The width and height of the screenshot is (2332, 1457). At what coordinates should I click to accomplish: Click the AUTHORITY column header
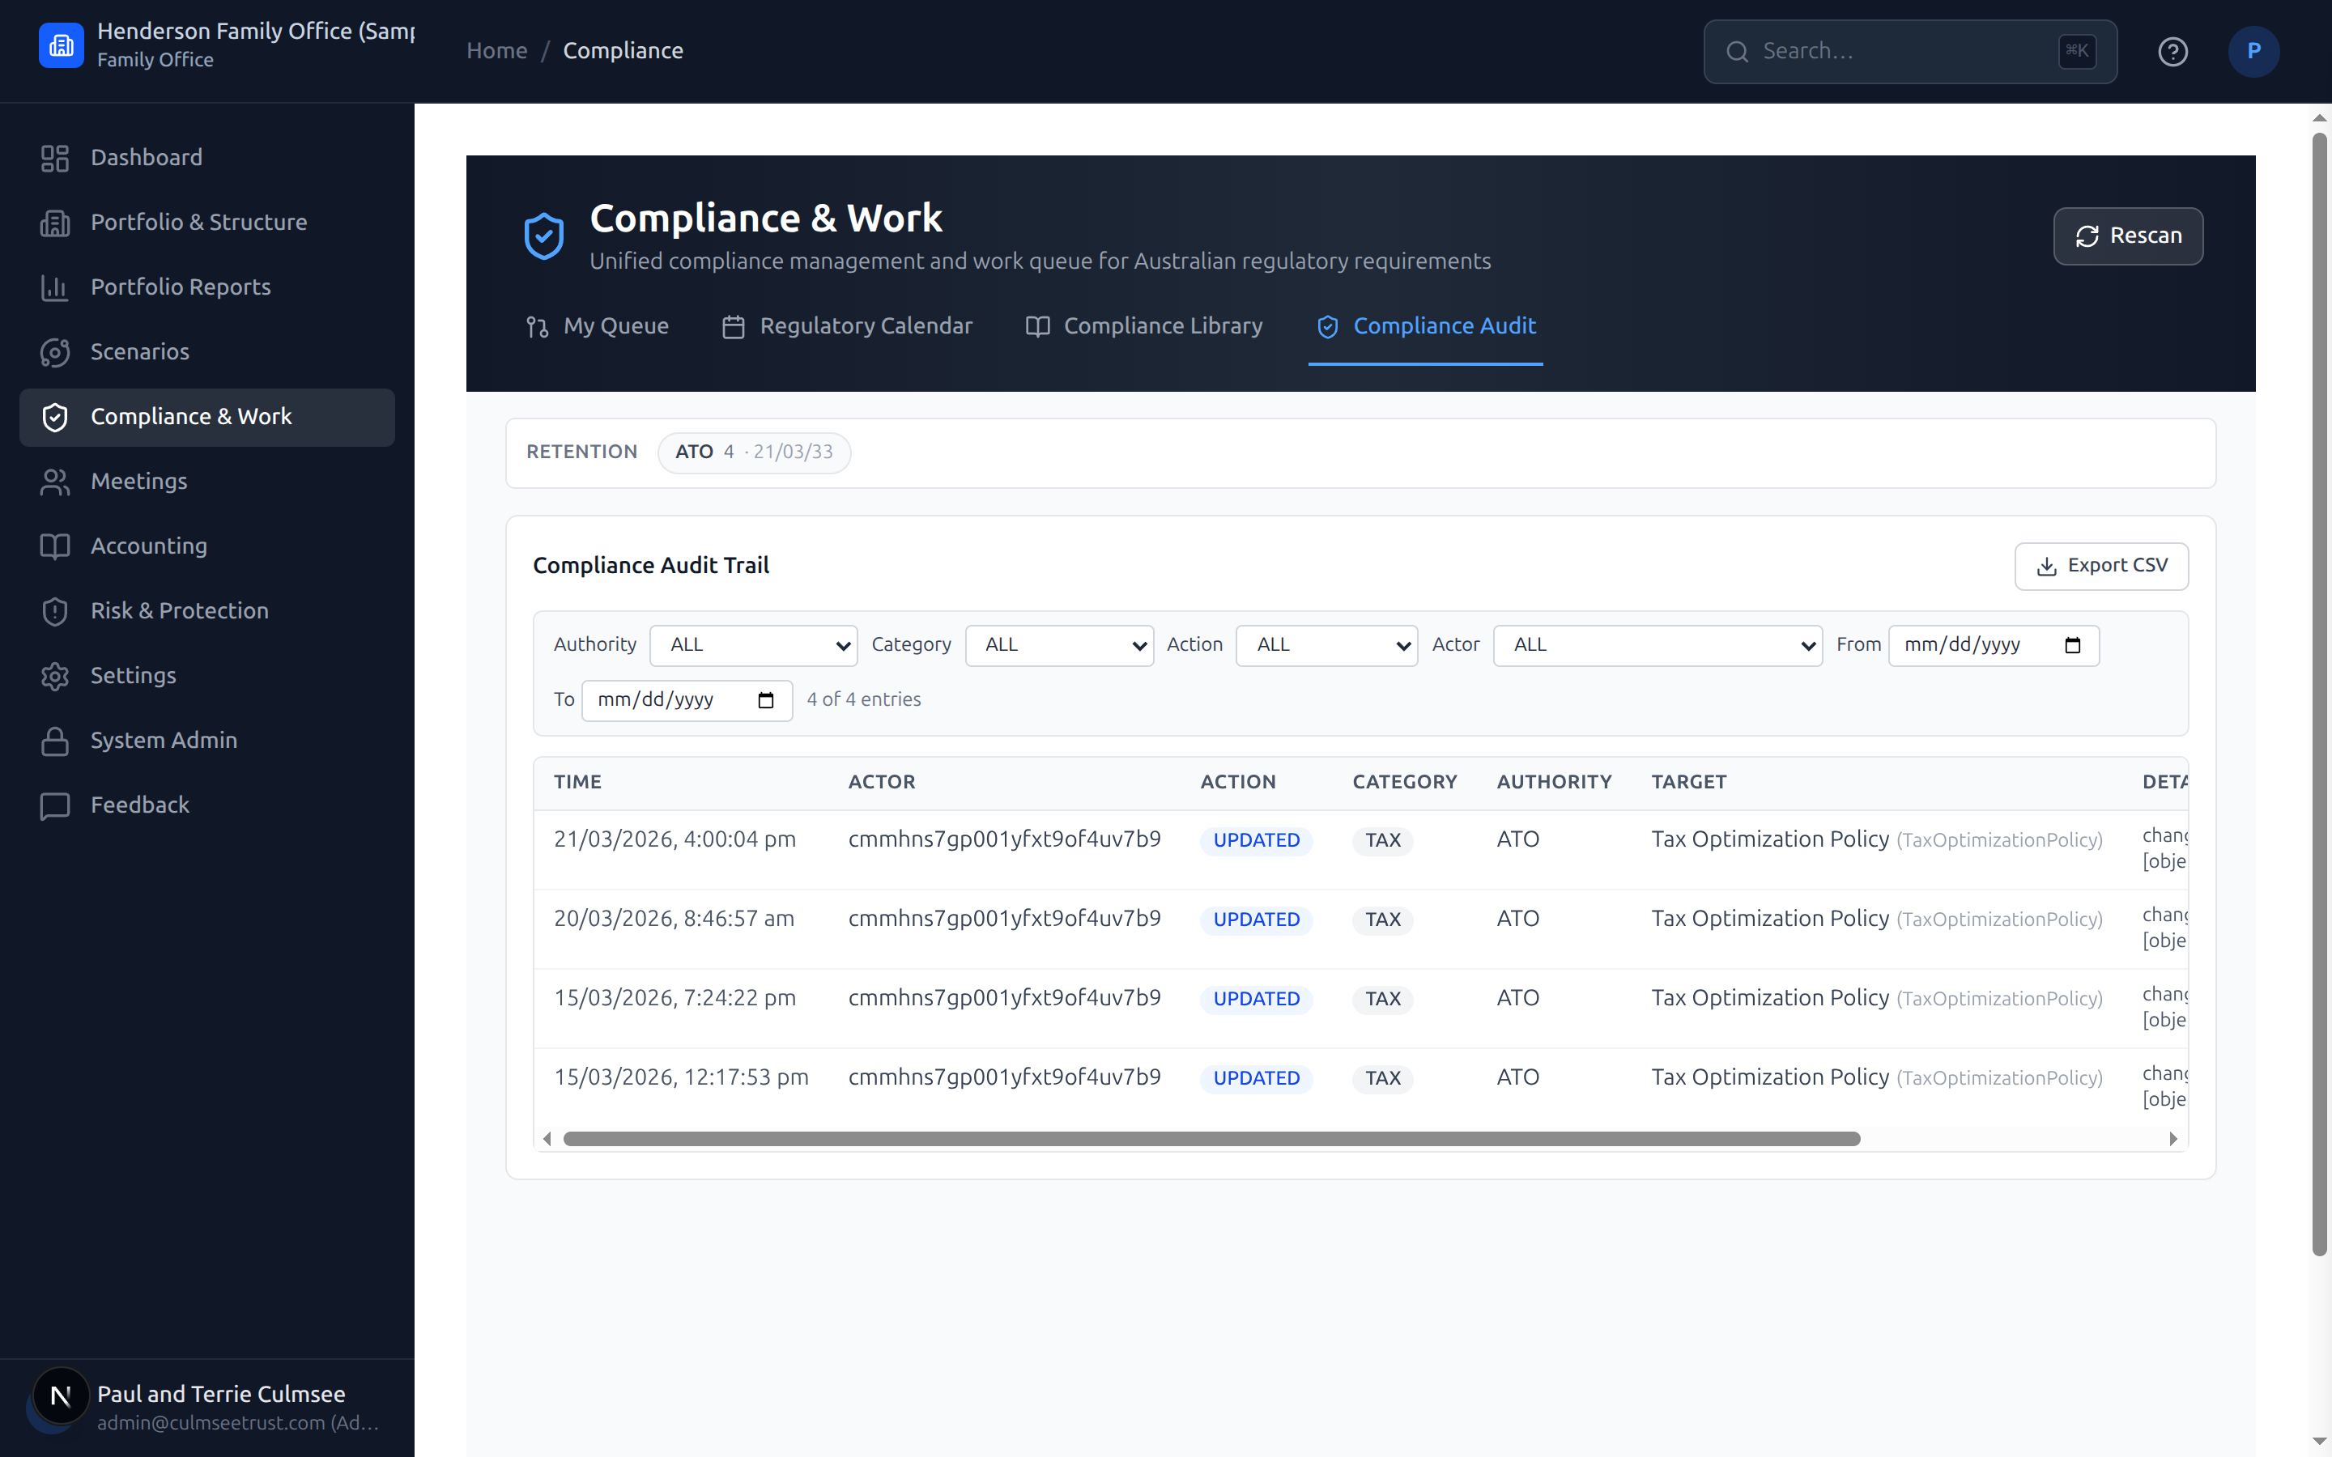tap(1553, 783)
